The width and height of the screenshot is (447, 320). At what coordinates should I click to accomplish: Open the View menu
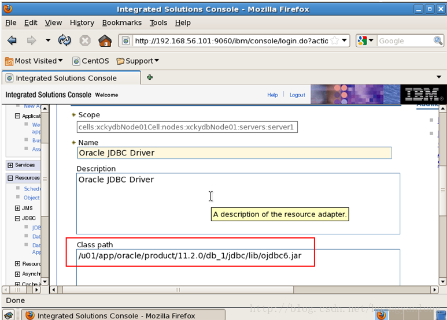click(53, 23)
